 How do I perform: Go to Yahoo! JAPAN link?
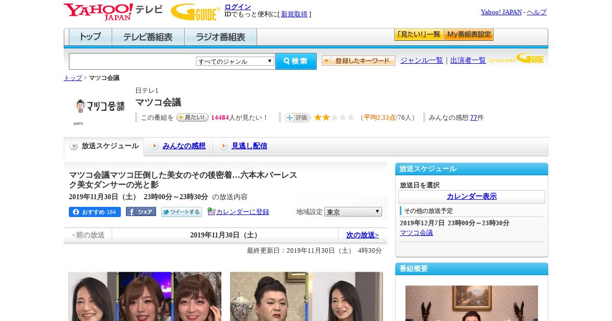tap(501, 12)
